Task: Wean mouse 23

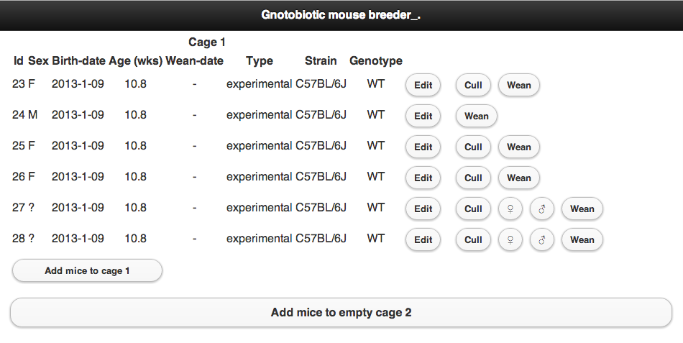Action: (x=519, y=86)
